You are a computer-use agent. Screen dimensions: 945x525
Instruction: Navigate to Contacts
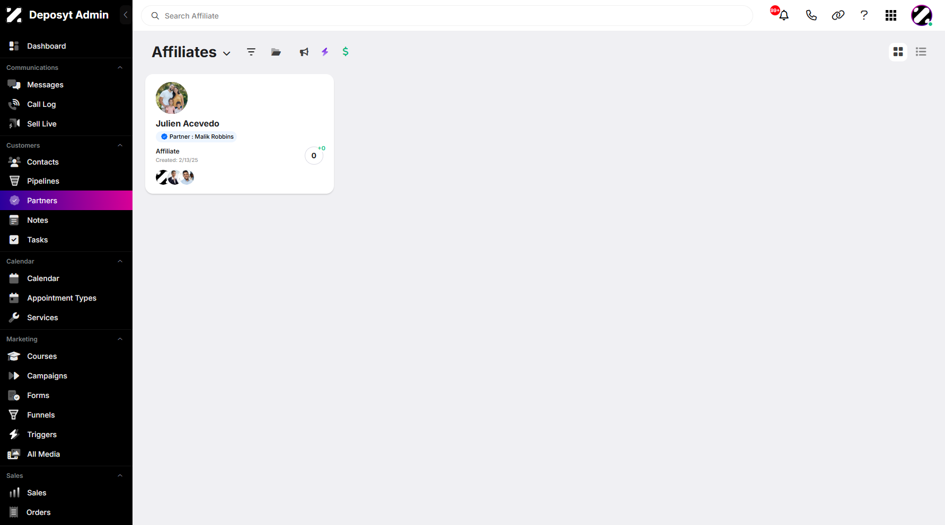(66, 162)
